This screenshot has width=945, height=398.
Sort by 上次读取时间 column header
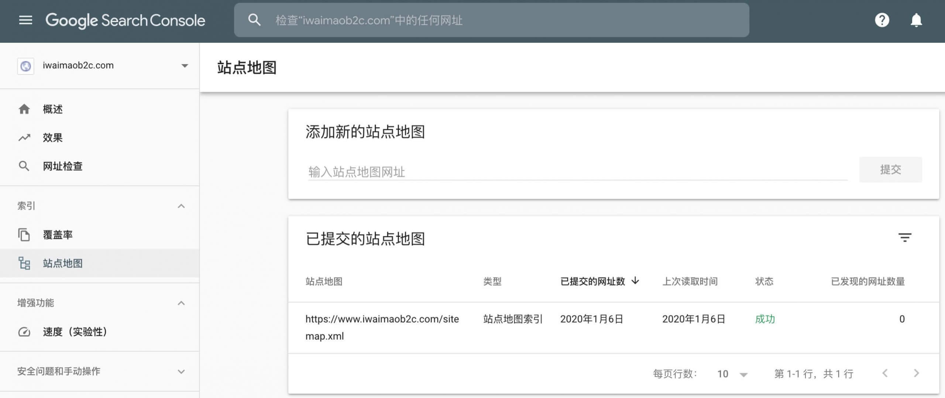click(x=690, y=282)
